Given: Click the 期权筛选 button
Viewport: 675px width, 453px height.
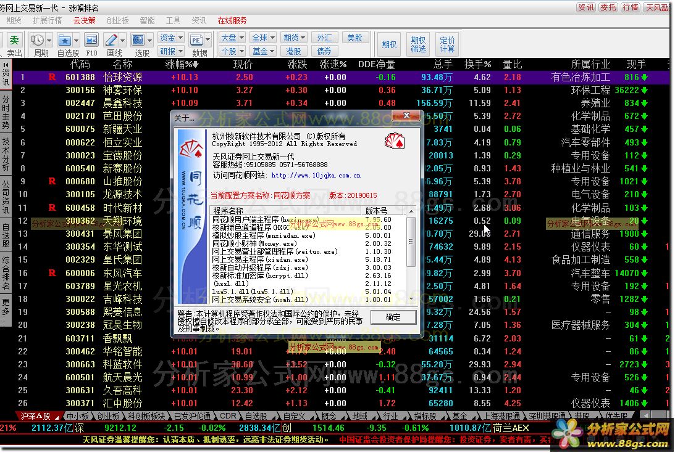Looking at the screenshot, I should 418,44.
